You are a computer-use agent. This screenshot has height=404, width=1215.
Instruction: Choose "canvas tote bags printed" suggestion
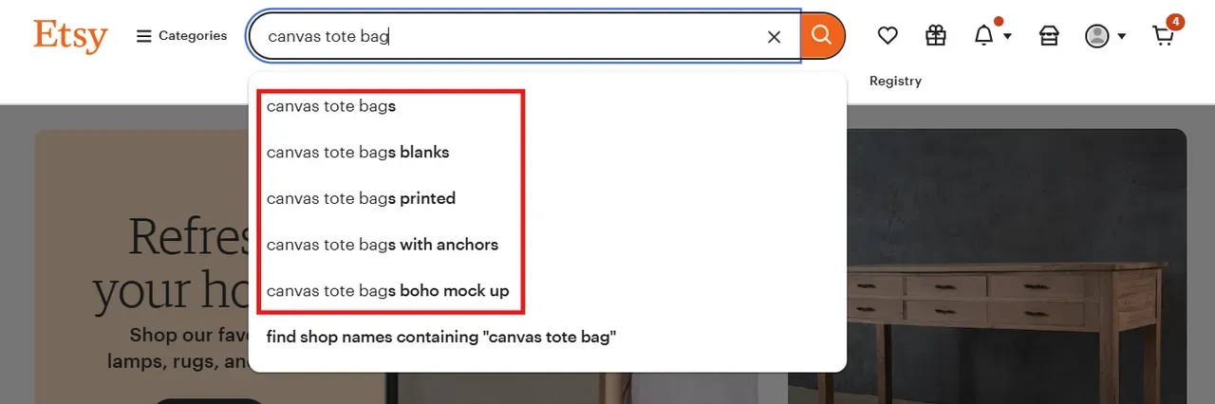[361, 198]
